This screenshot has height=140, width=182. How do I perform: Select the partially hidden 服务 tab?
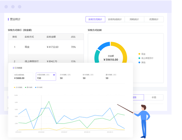(x=138, y=97)
